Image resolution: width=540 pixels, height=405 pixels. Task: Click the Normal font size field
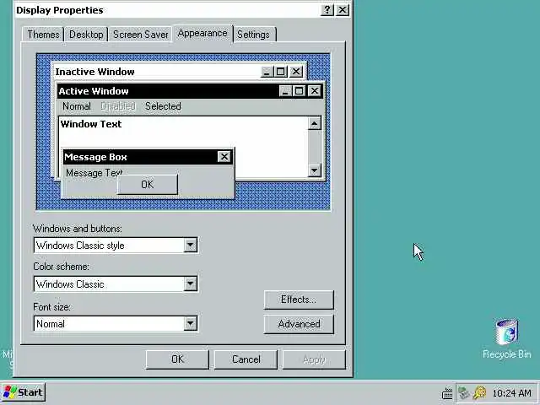[x=116, y=324]
